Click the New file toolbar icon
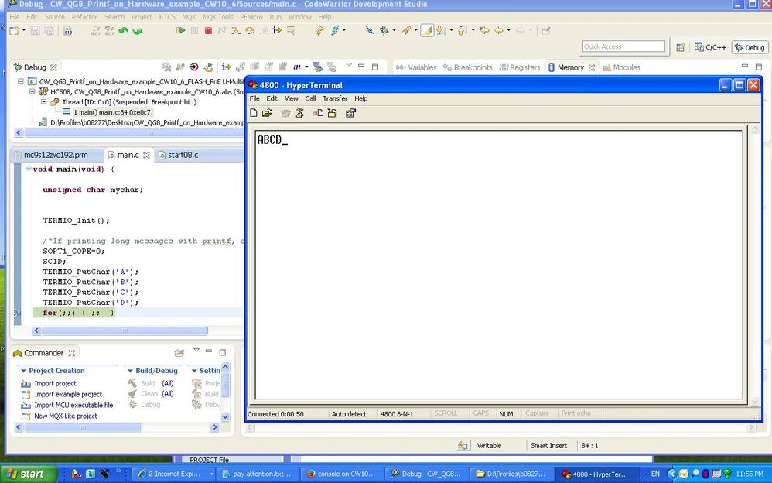This screenshot has height=483, width=772. [x=14, y=30]
